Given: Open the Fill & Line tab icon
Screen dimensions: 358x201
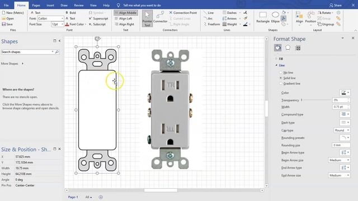Looking at the screenshot, I should click(277, 48).
